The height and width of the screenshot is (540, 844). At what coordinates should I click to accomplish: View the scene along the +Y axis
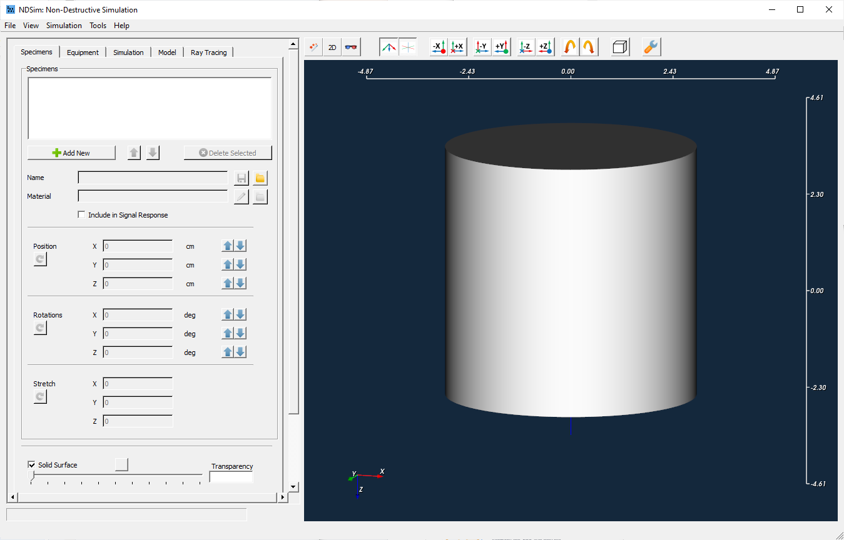(501, 47)
